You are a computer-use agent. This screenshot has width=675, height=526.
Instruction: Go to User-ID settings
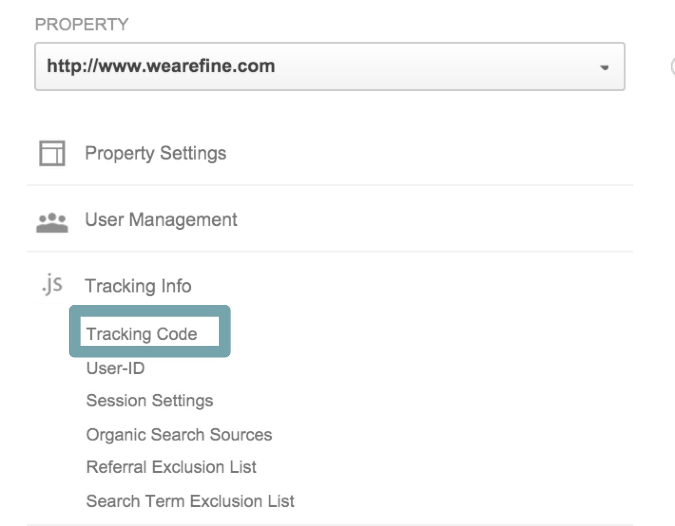tap(116, 368)
